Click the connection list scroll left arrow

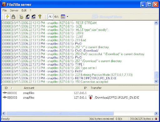pyautogui.click(x=4, y=113)
